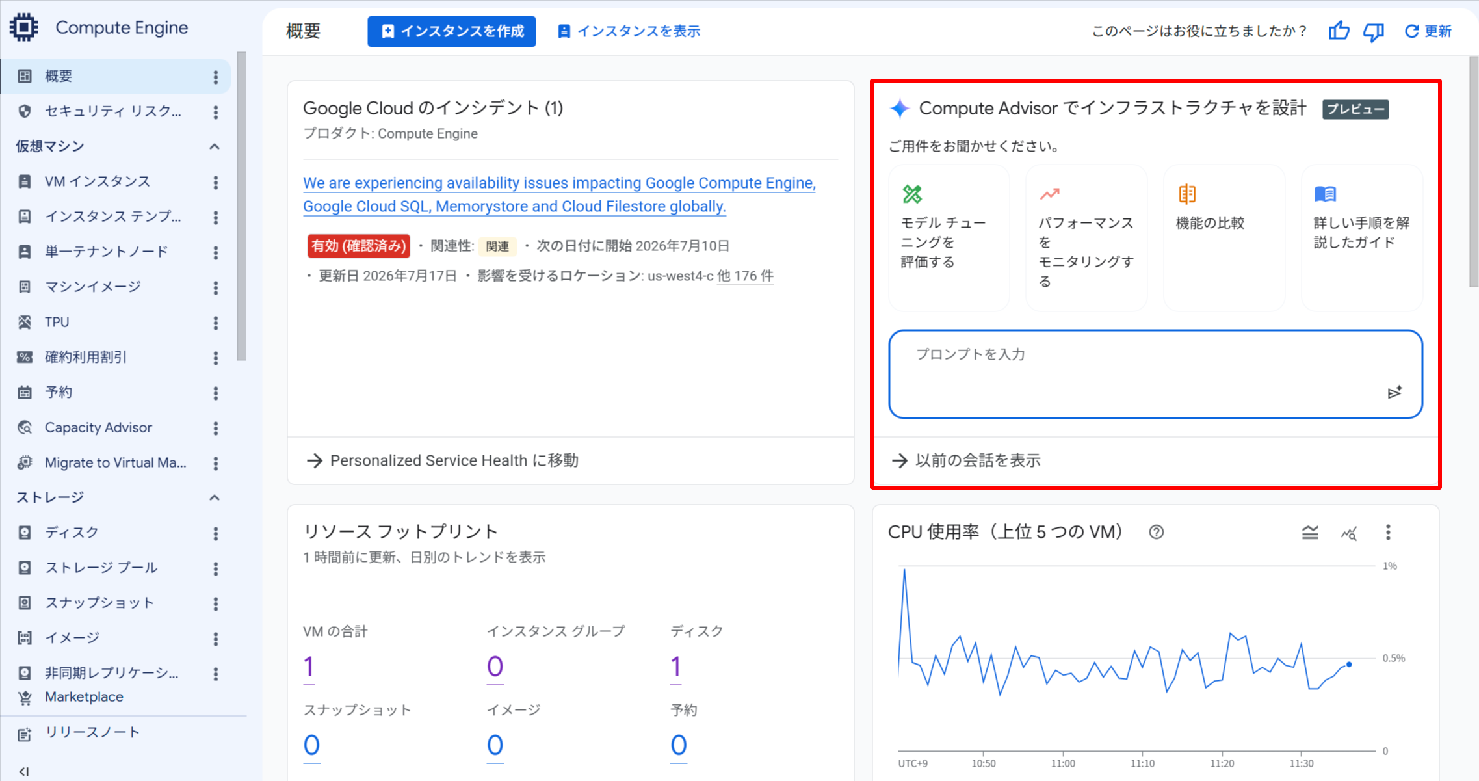Screen dimensions: 1479x781
Task: Open VM インスタンス in sidebar
Action: click(116, 181)
